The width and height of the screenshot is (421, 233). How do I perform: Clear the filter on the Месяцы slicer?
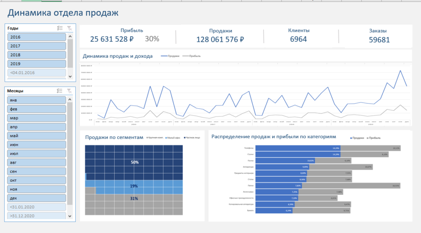[69, 91]
